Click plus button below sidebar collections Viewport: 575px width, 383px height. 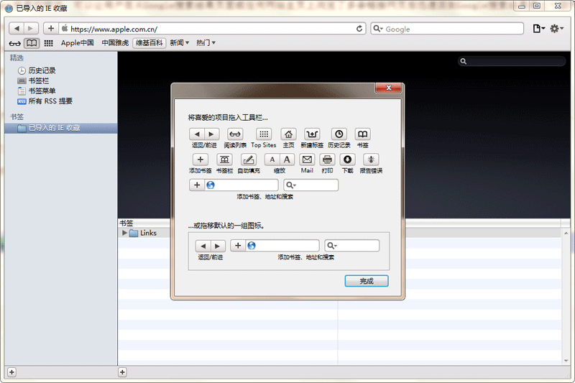coord(11,372)
